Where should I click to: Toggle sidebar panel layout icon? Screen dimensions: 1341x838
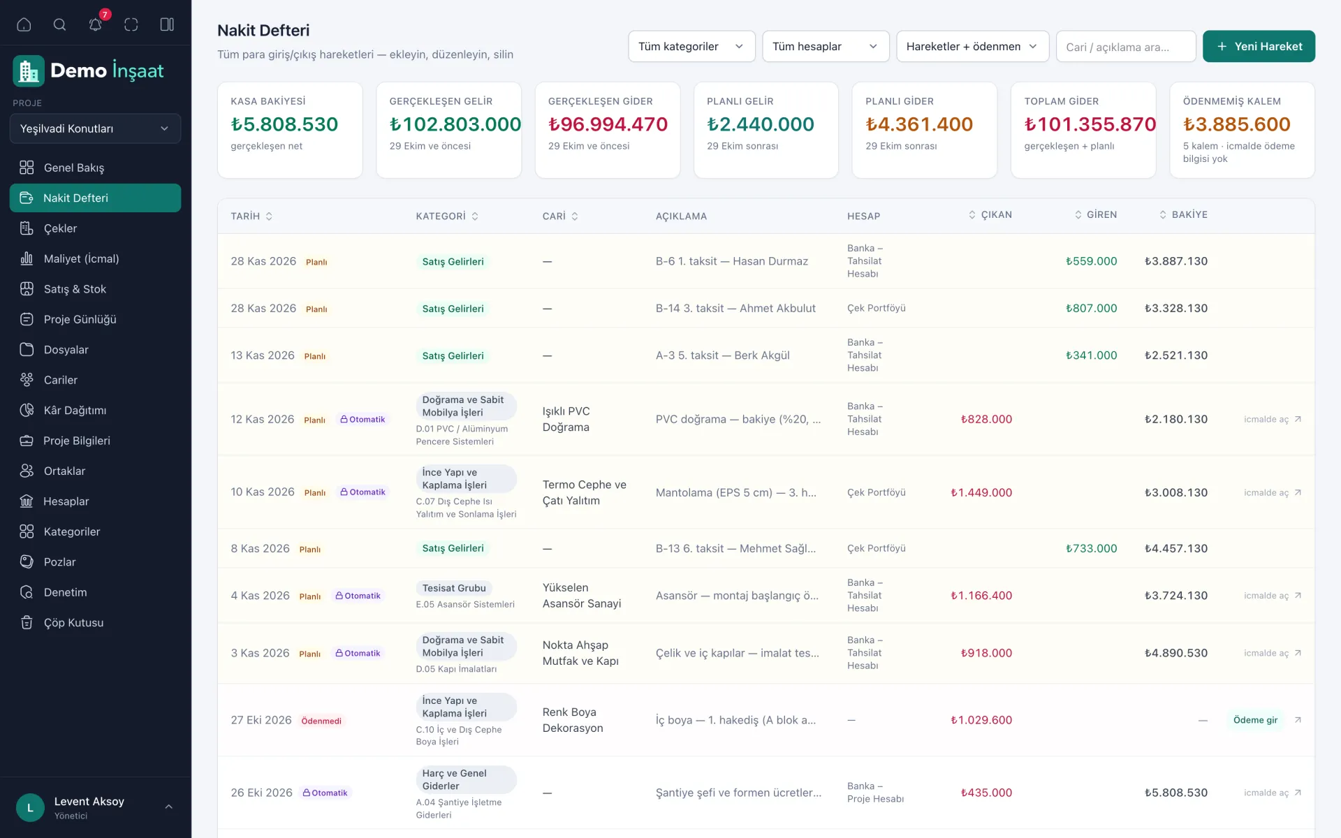point(167,24)
